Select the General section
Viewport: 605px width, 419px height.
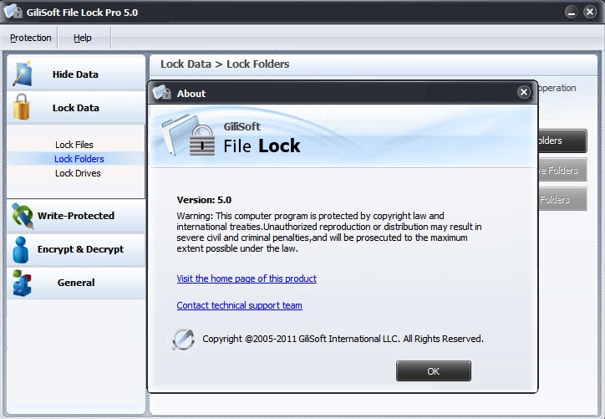point(75,283)
